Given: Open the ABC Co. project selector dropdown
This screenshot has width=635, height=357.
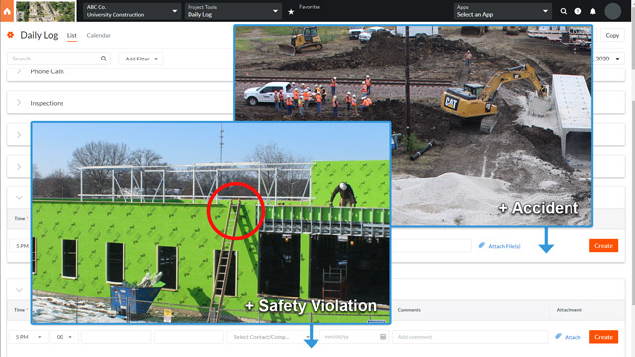Looking at the screenshot, I should [132, 11].
